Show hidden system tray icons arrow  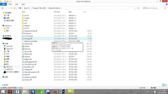(139, 92)
